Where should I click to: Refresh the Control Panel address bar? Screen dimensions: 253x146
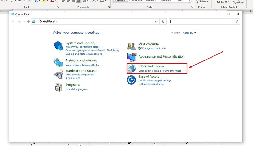163,22
